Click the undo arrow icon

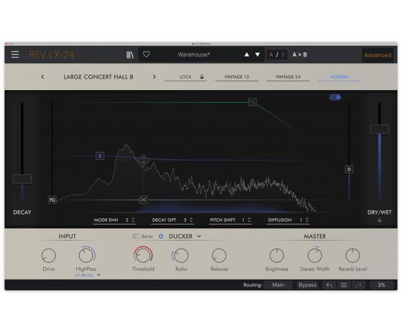coord(329,285)
